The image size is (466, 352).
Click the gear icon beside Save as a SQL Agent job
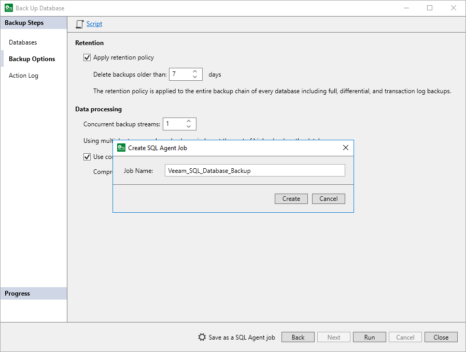[x=202, y=337]
